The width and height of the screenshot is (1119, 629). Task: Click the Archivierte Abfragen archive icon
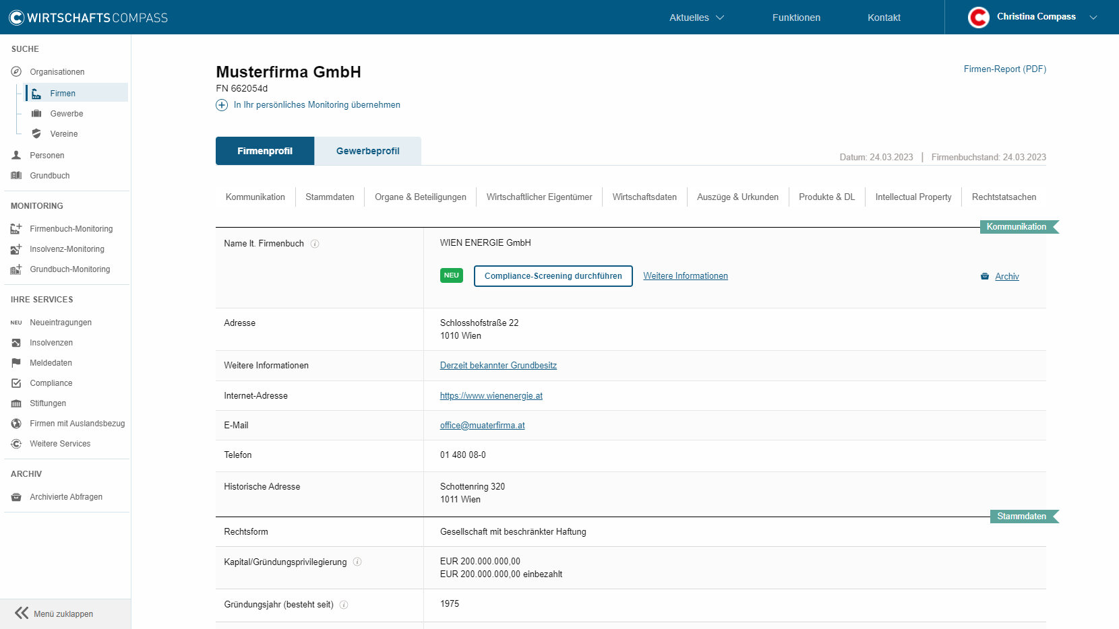[16, 496]
